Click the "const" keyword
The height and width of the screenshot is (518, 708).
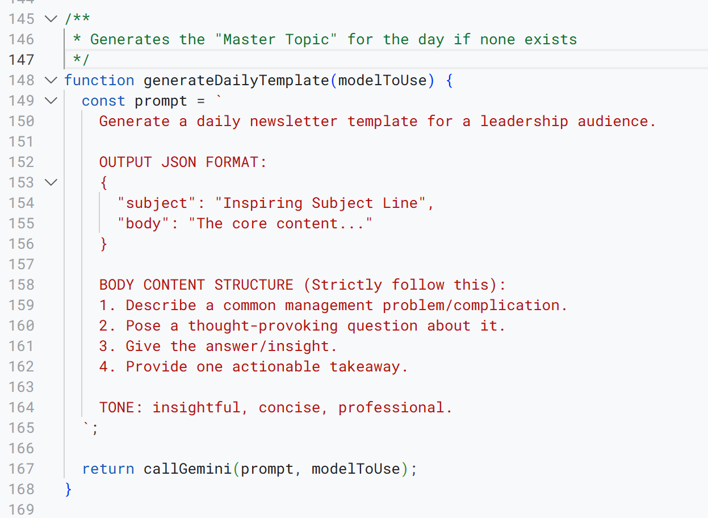103,101
